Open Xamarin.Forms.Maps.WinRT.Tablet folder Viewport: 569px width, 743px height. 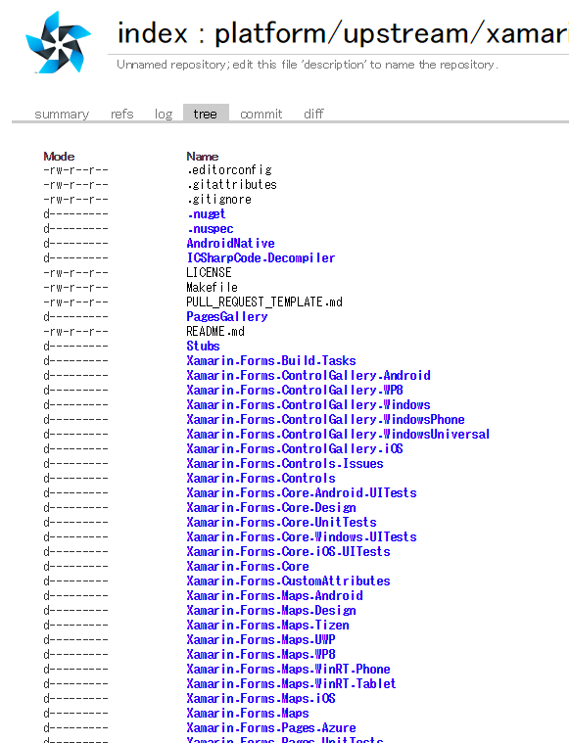[x=291, y=683]
